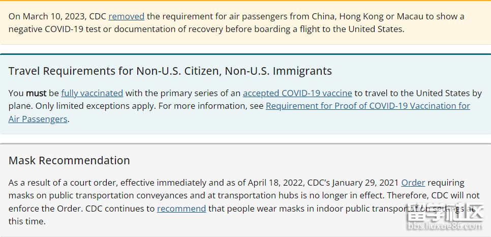Click the "April 18, 2022" date text
Screen dimensions: 491x237
[275, 183]
